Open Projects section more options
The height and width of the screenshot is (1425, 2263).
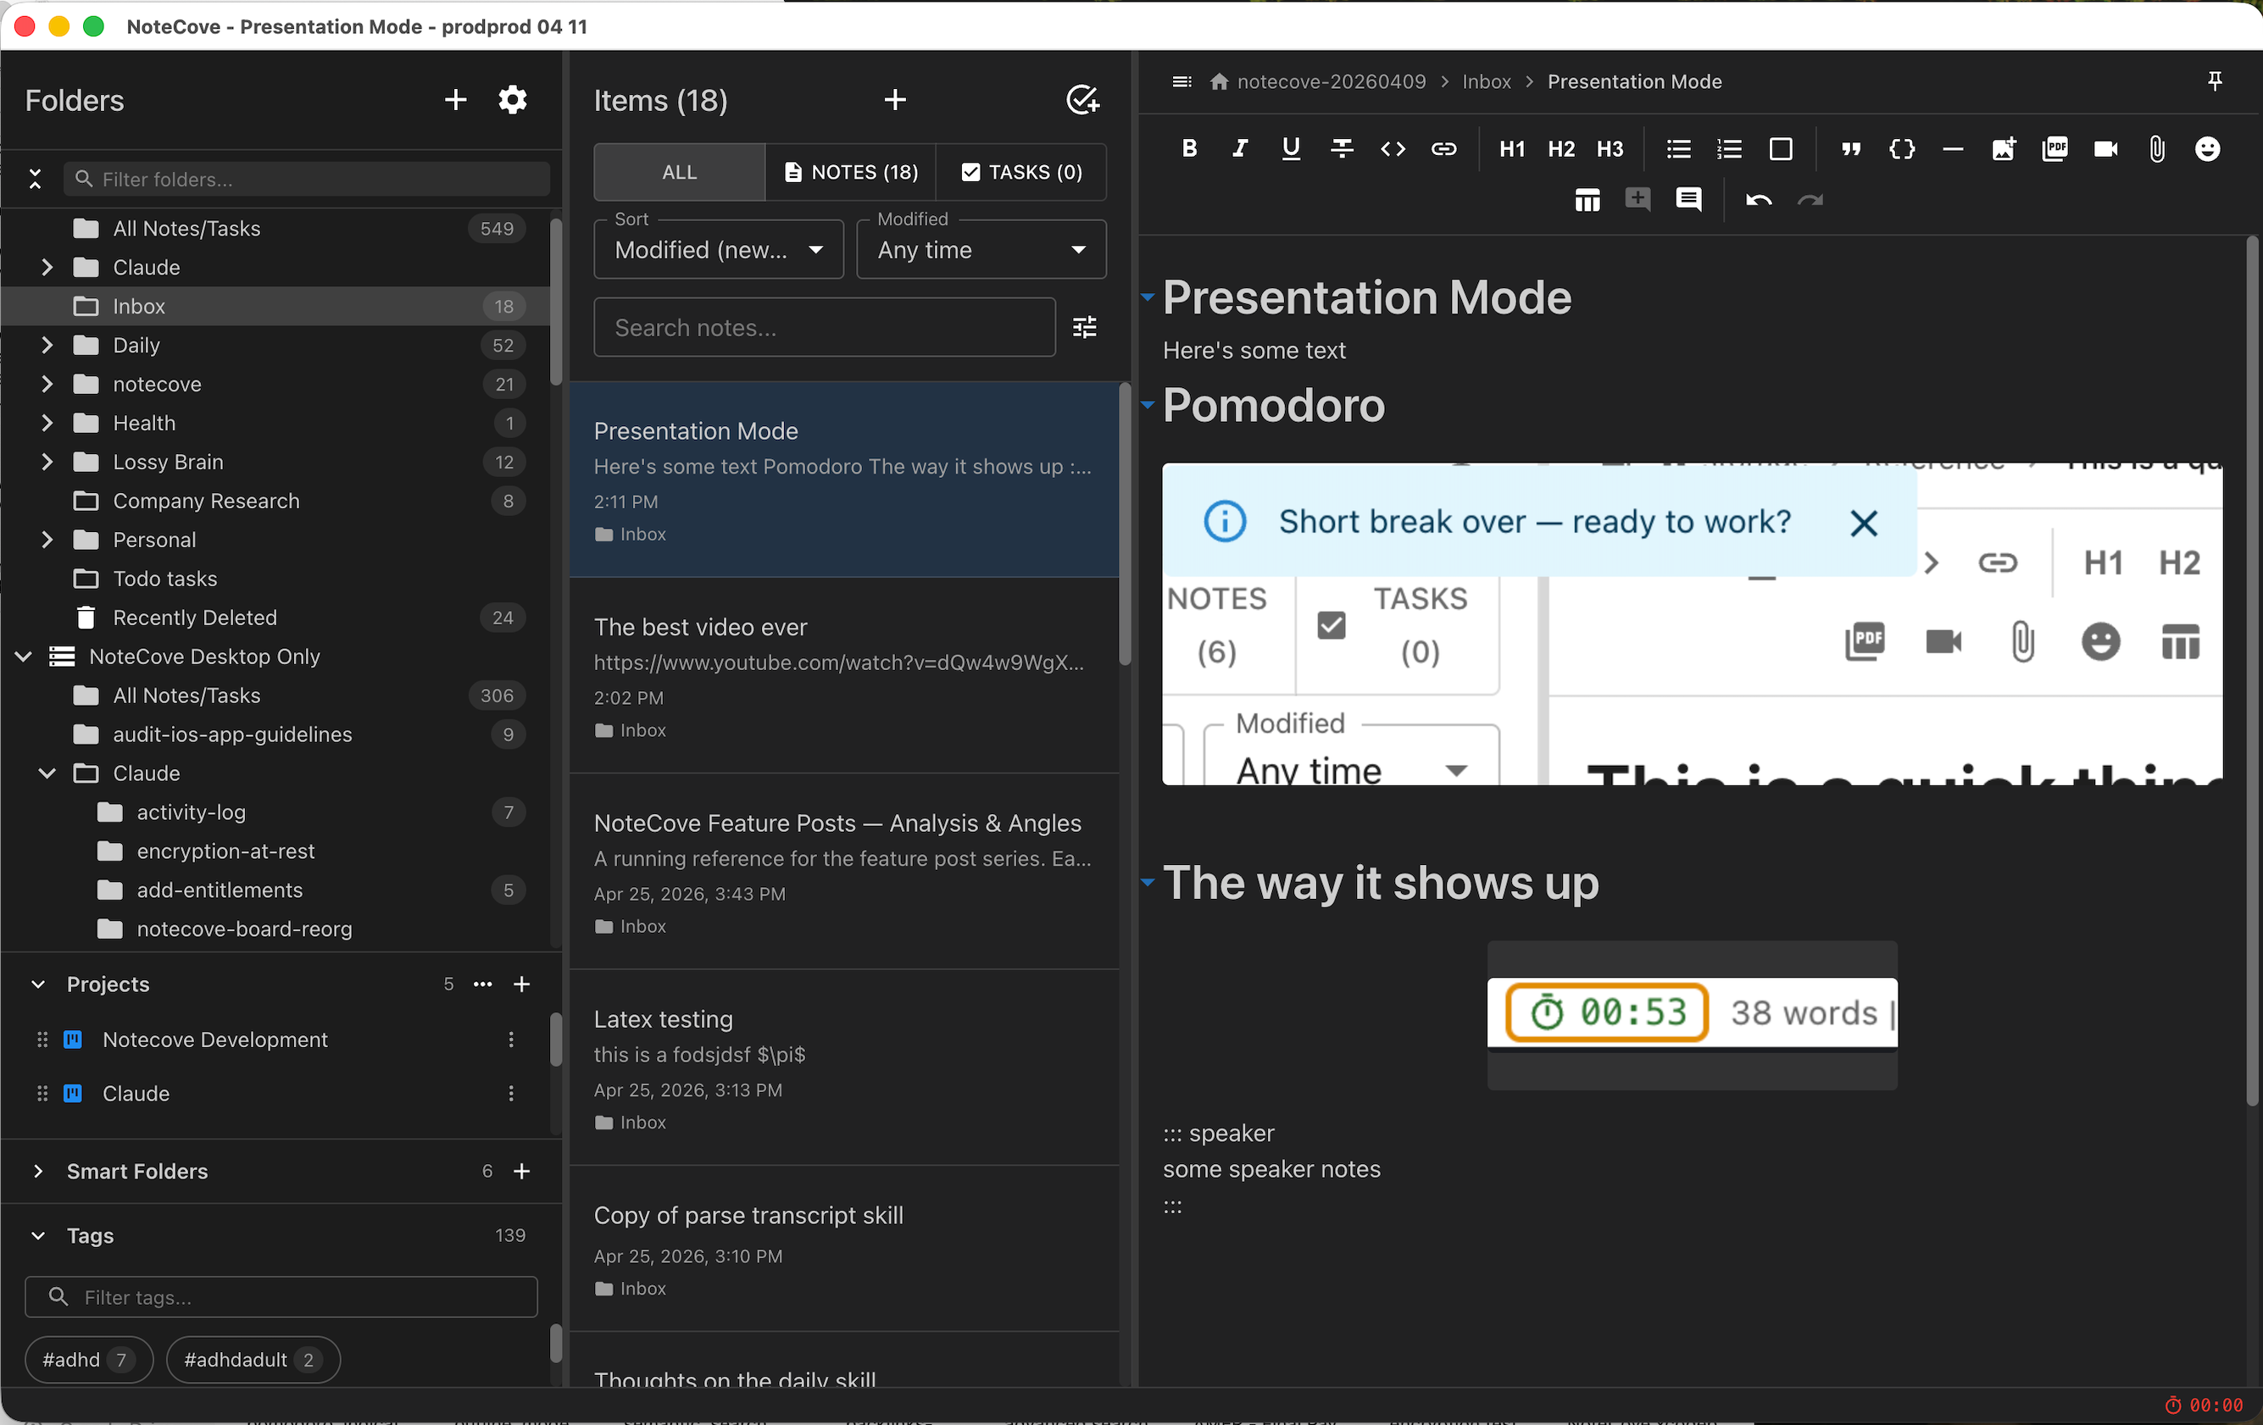pos(482,984)
